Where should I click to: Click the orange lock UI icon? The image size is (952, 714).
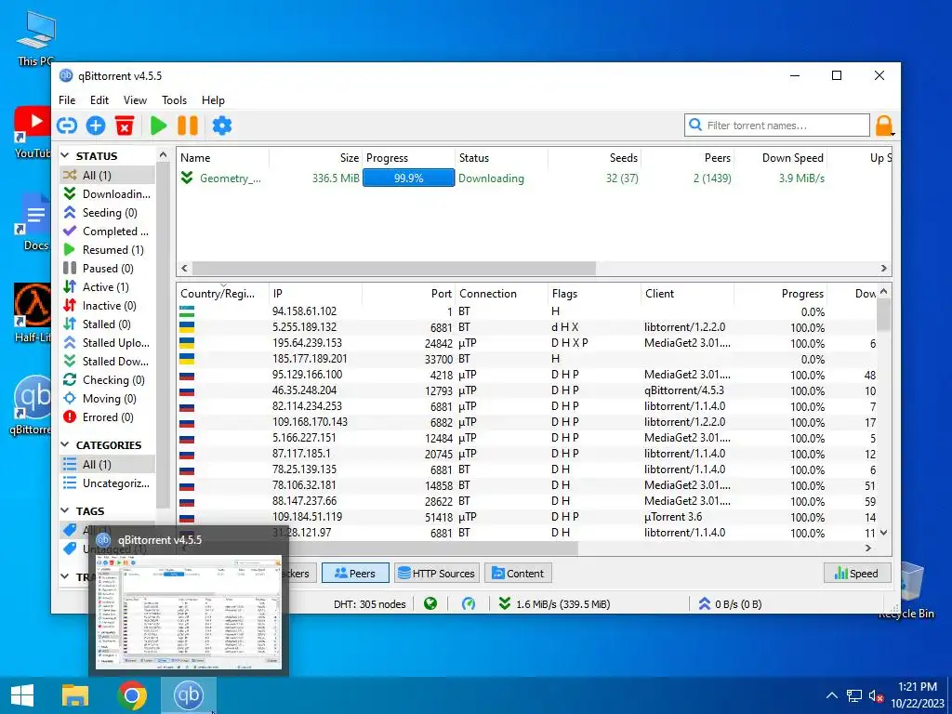point(884,126)
